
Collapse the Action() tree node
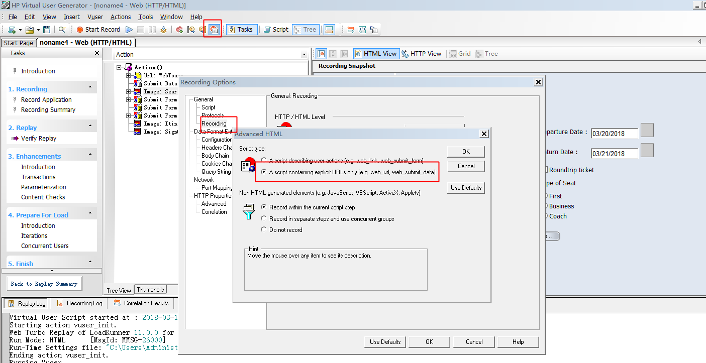click(119, 67)
